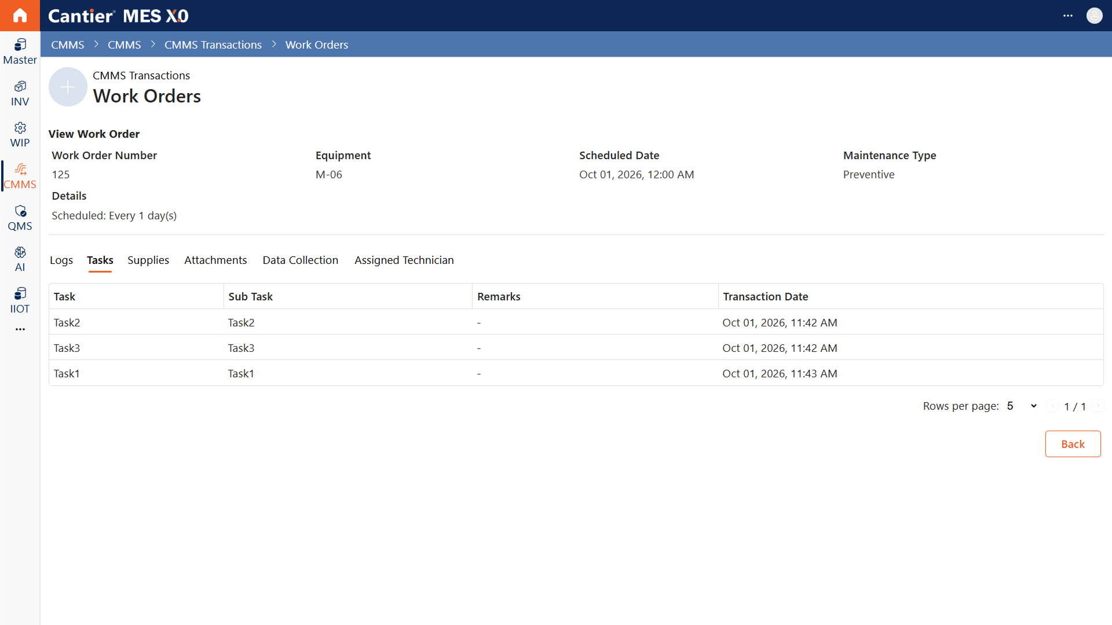Image resolution: width=1112 pixels, height=625 pixels.
Task: Open the AI module icon
Action: pos(20,259)
